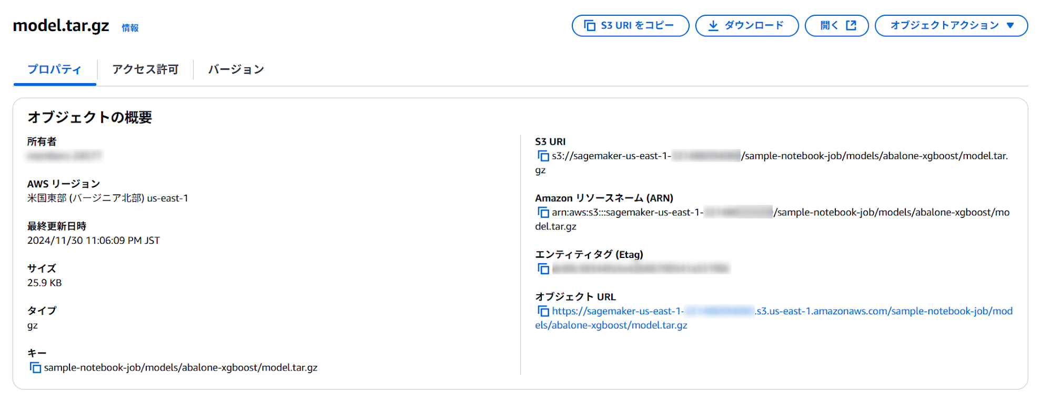Click the エンティティタグ (Etag) label
Image resolution: width=1052 pixels, height=398 pixels.
tap(589, 254)
